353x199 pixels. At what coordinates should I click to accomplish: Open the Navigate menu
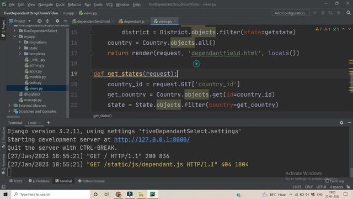click(x=45, y=4)
